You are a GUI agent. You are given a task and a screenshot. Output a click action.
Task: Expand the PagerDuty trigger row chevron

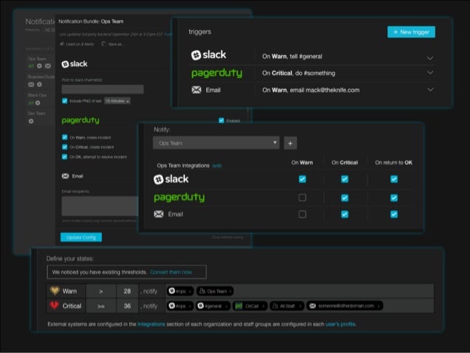coord(430,72)
